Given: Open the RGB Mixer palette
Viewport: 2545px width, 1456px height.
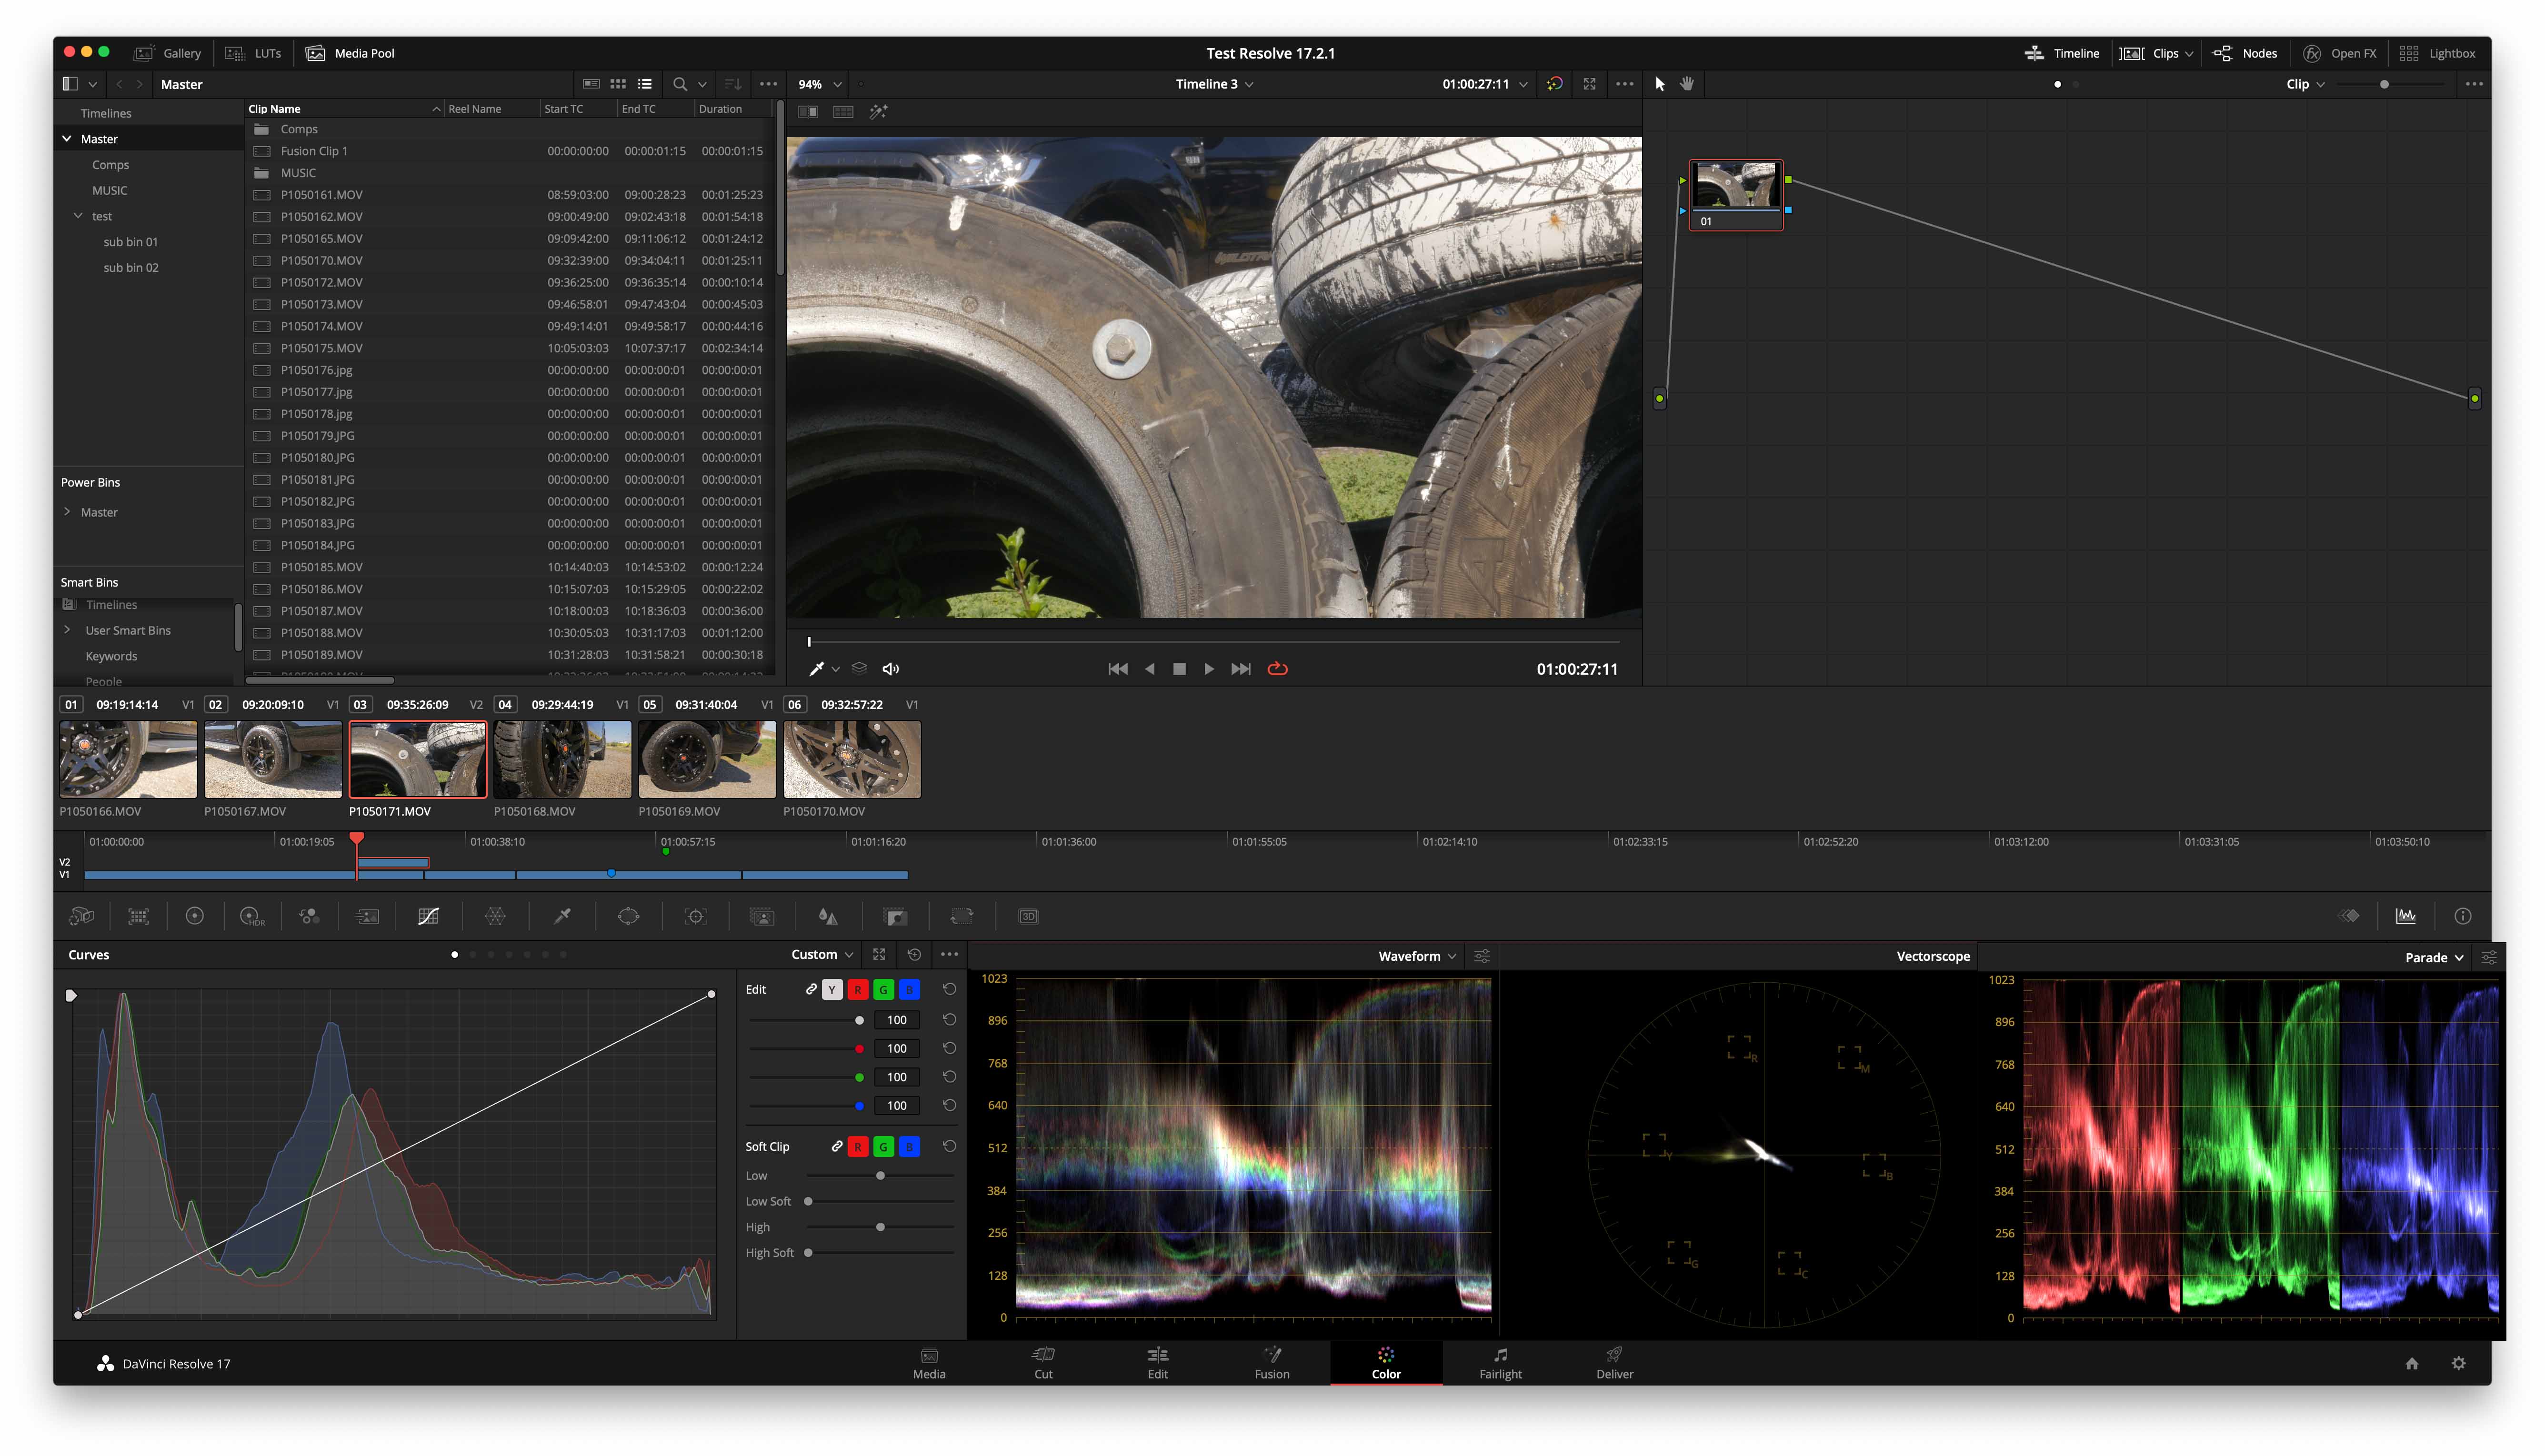Looking at the screenshot, I should coord(309,916).
